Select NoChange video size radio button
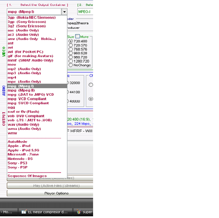The width and height of the screenshot is (219, 218). click(70, 65)
